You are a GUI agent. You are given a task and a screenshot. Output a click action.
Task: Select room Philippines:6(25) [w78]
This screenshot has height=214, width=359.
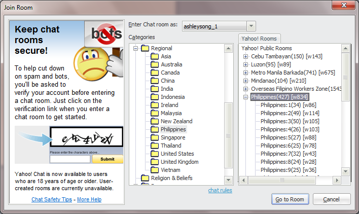[288, 146]
